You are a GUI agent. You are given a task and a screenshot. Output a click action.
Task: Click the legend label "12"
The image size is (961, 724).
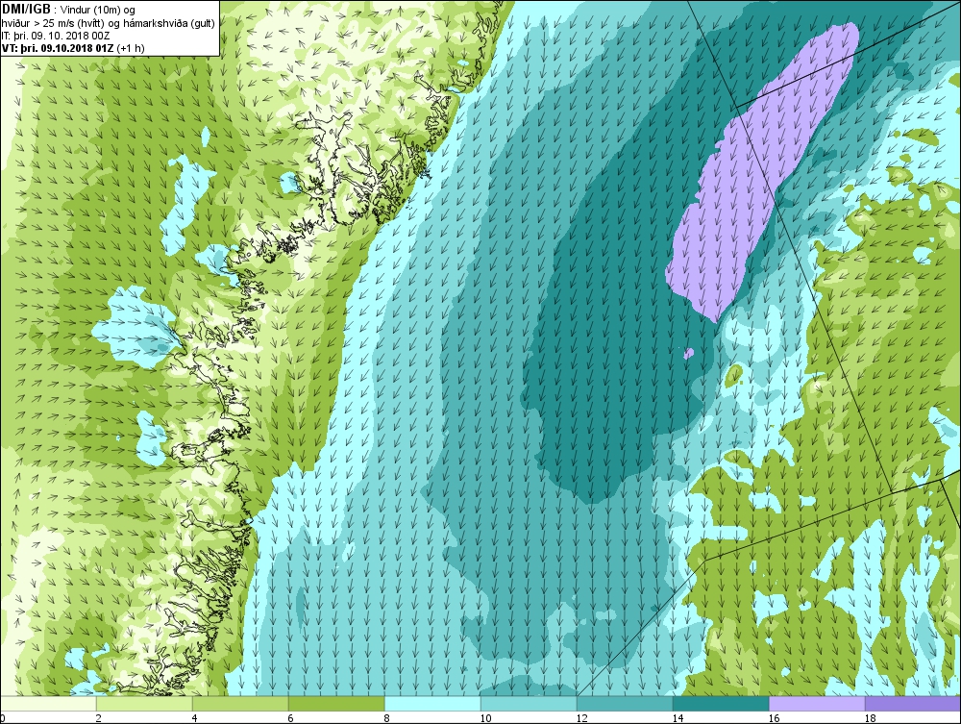[581, 718]
